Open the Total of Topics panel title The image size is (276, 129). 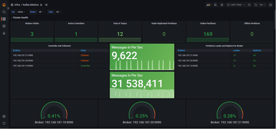(x=120, y=23)
